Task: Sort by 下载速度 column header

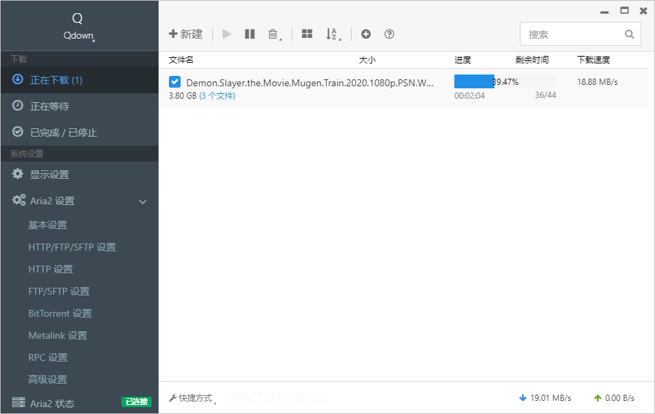Action: 594,60
